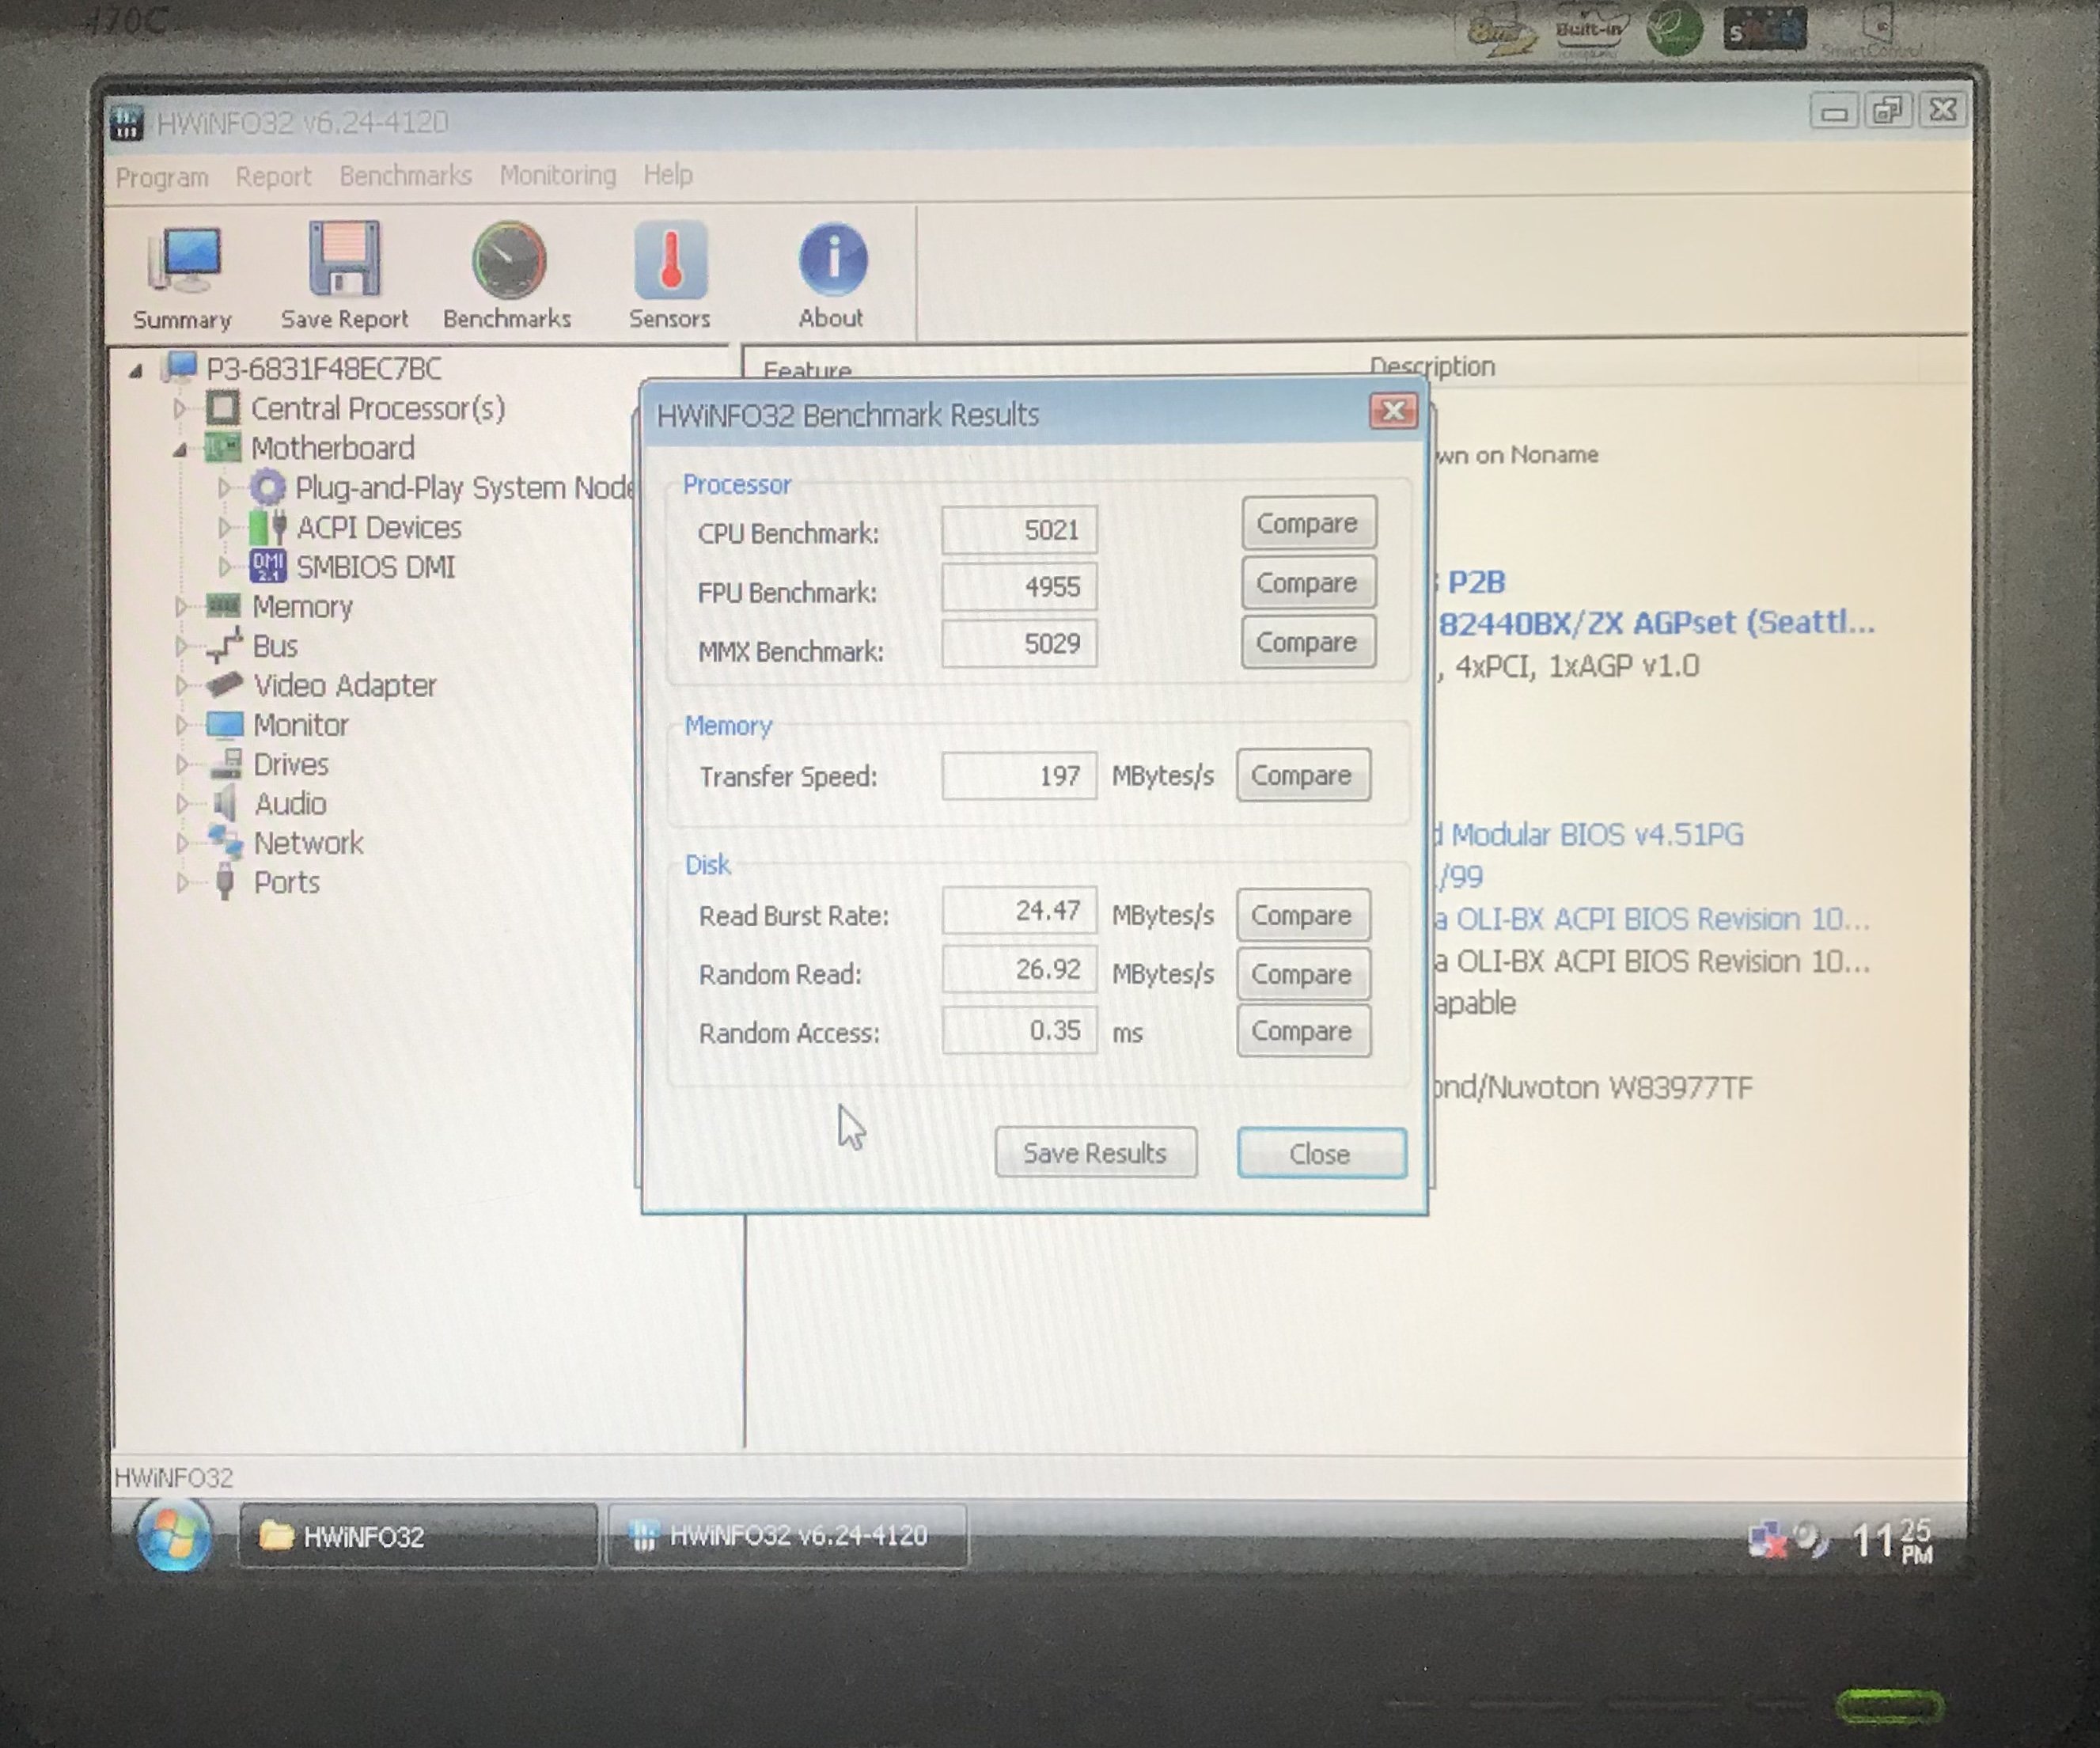
Task: Click the Windows Start orb
Action: [x=174, y=1535]
